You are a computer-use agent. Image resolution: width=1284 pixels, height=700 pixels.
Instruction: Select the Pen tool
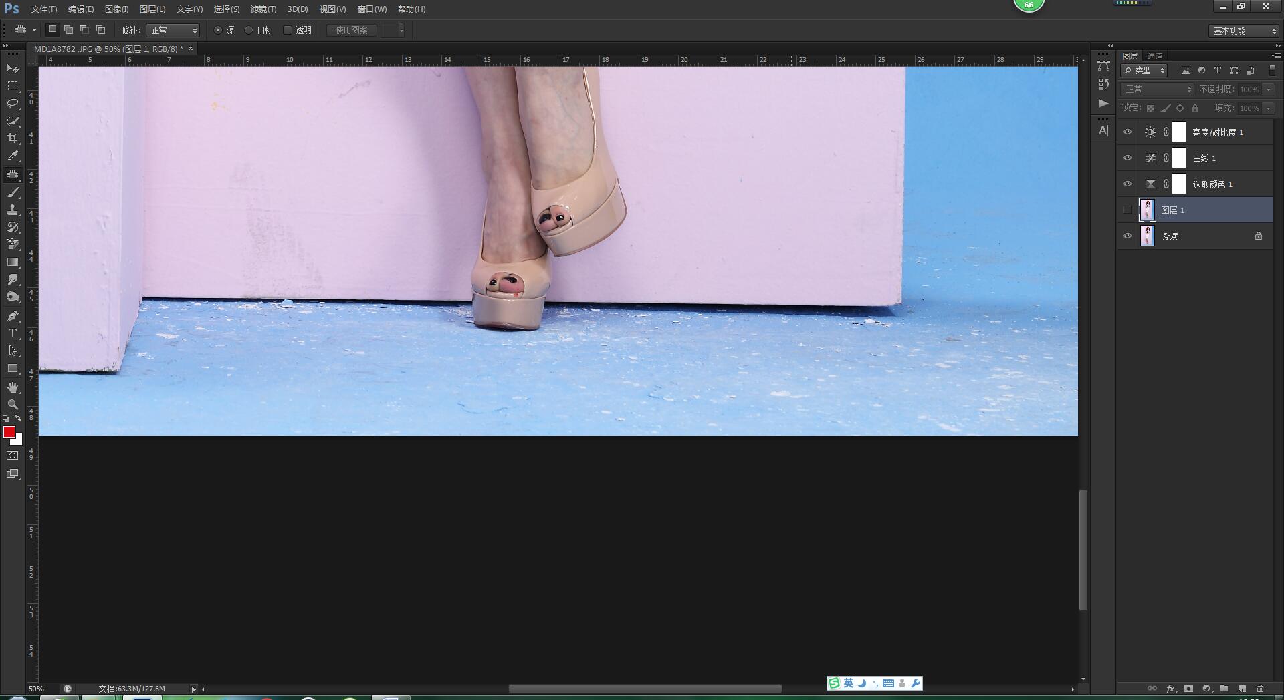tap(13, 316)
